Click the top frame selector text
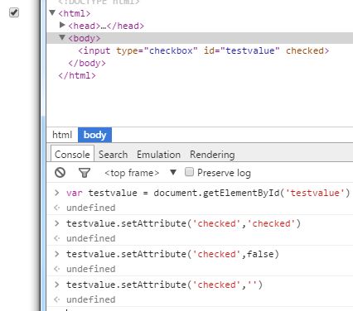The height and width of the screenshot is (311, 353). click(132, 173)
